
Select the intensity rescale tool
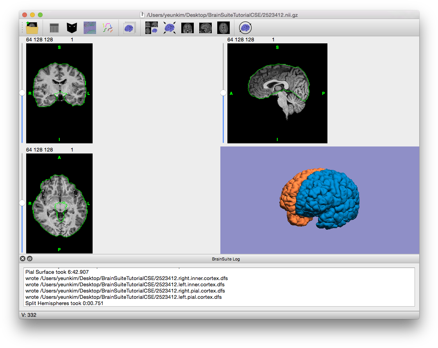54,27
